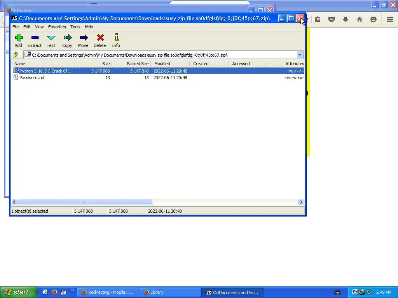The width and height of the screenshot is (398, 298).
Task: Switch to Library taskbar item
Action: click(x=170, y=292)
